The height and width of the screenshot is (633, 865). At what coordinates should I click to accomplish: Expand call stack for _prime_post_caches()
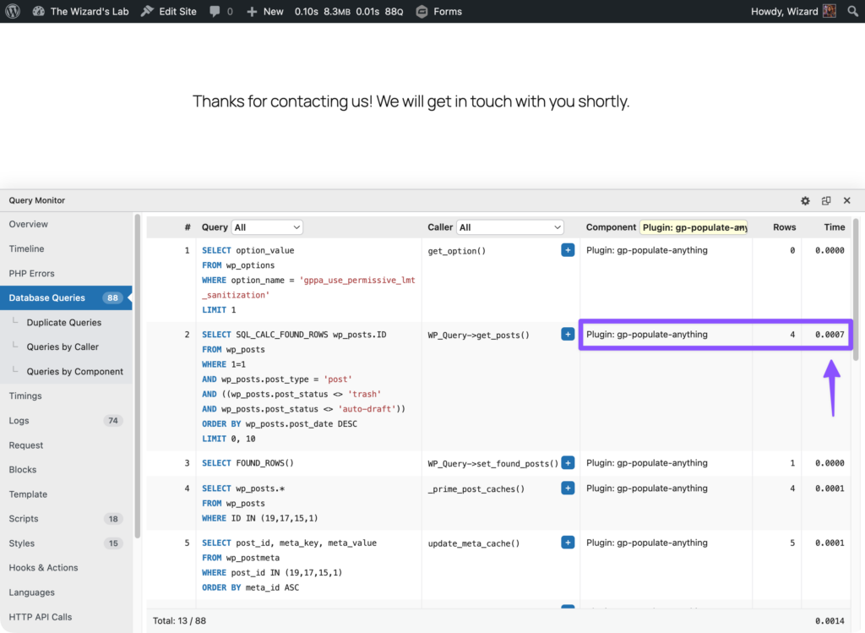tap(568, 488)
